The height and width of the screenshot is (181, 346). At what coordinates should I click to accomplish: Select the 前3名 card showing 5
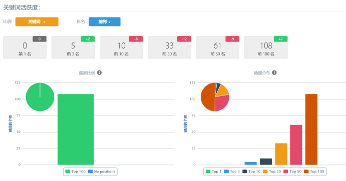tap(73, 47)
